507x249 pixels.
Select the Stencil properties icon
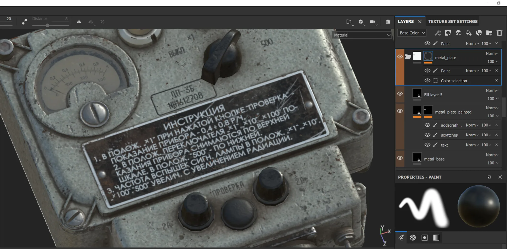coord(424,238)
